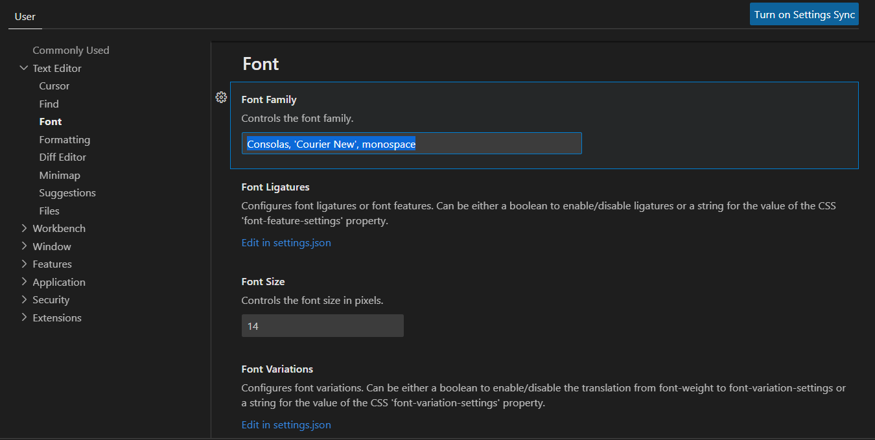Click the Font Size setting title
Viewport: 875px width, 440px height.
pos(263,282)
